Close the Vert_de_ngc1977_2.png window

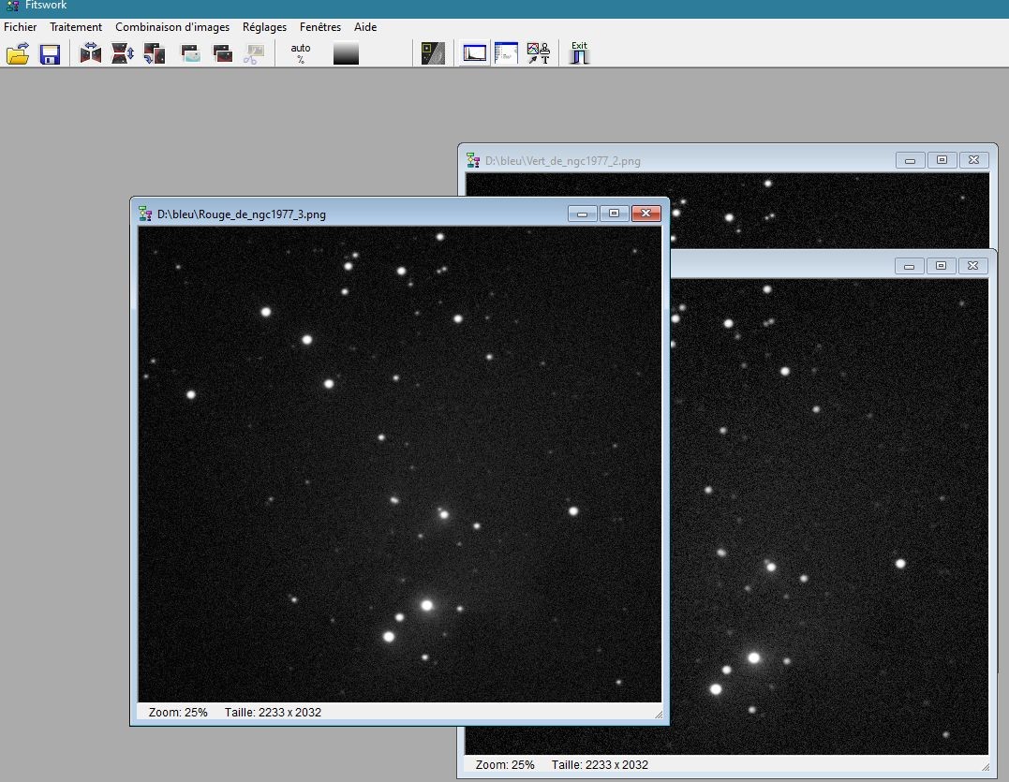coord(973,160)
